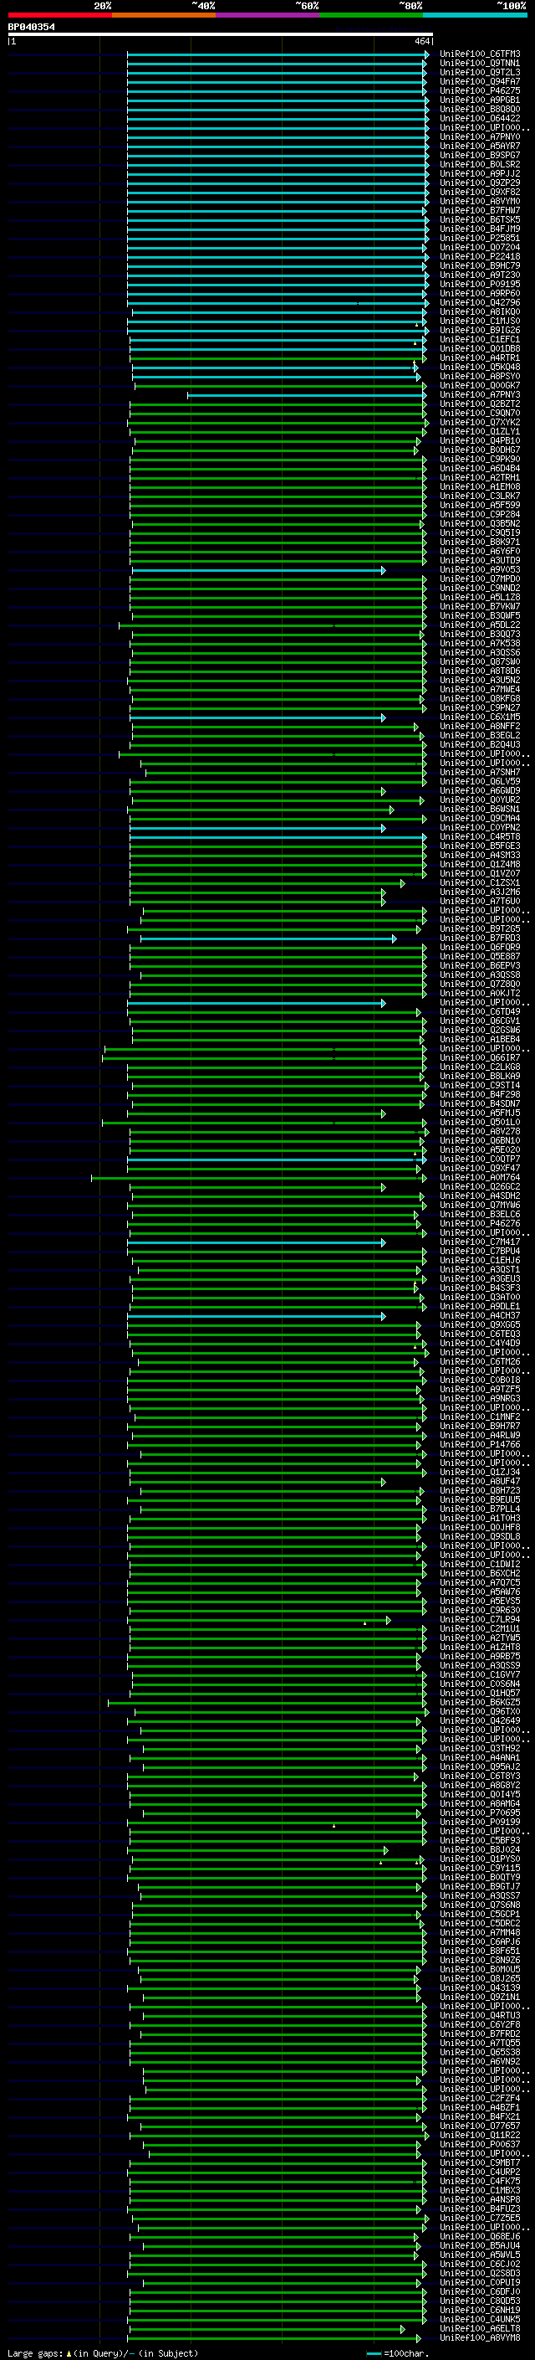Click the short cyan alignment bar for A7PNY3

tap(306, 395)
